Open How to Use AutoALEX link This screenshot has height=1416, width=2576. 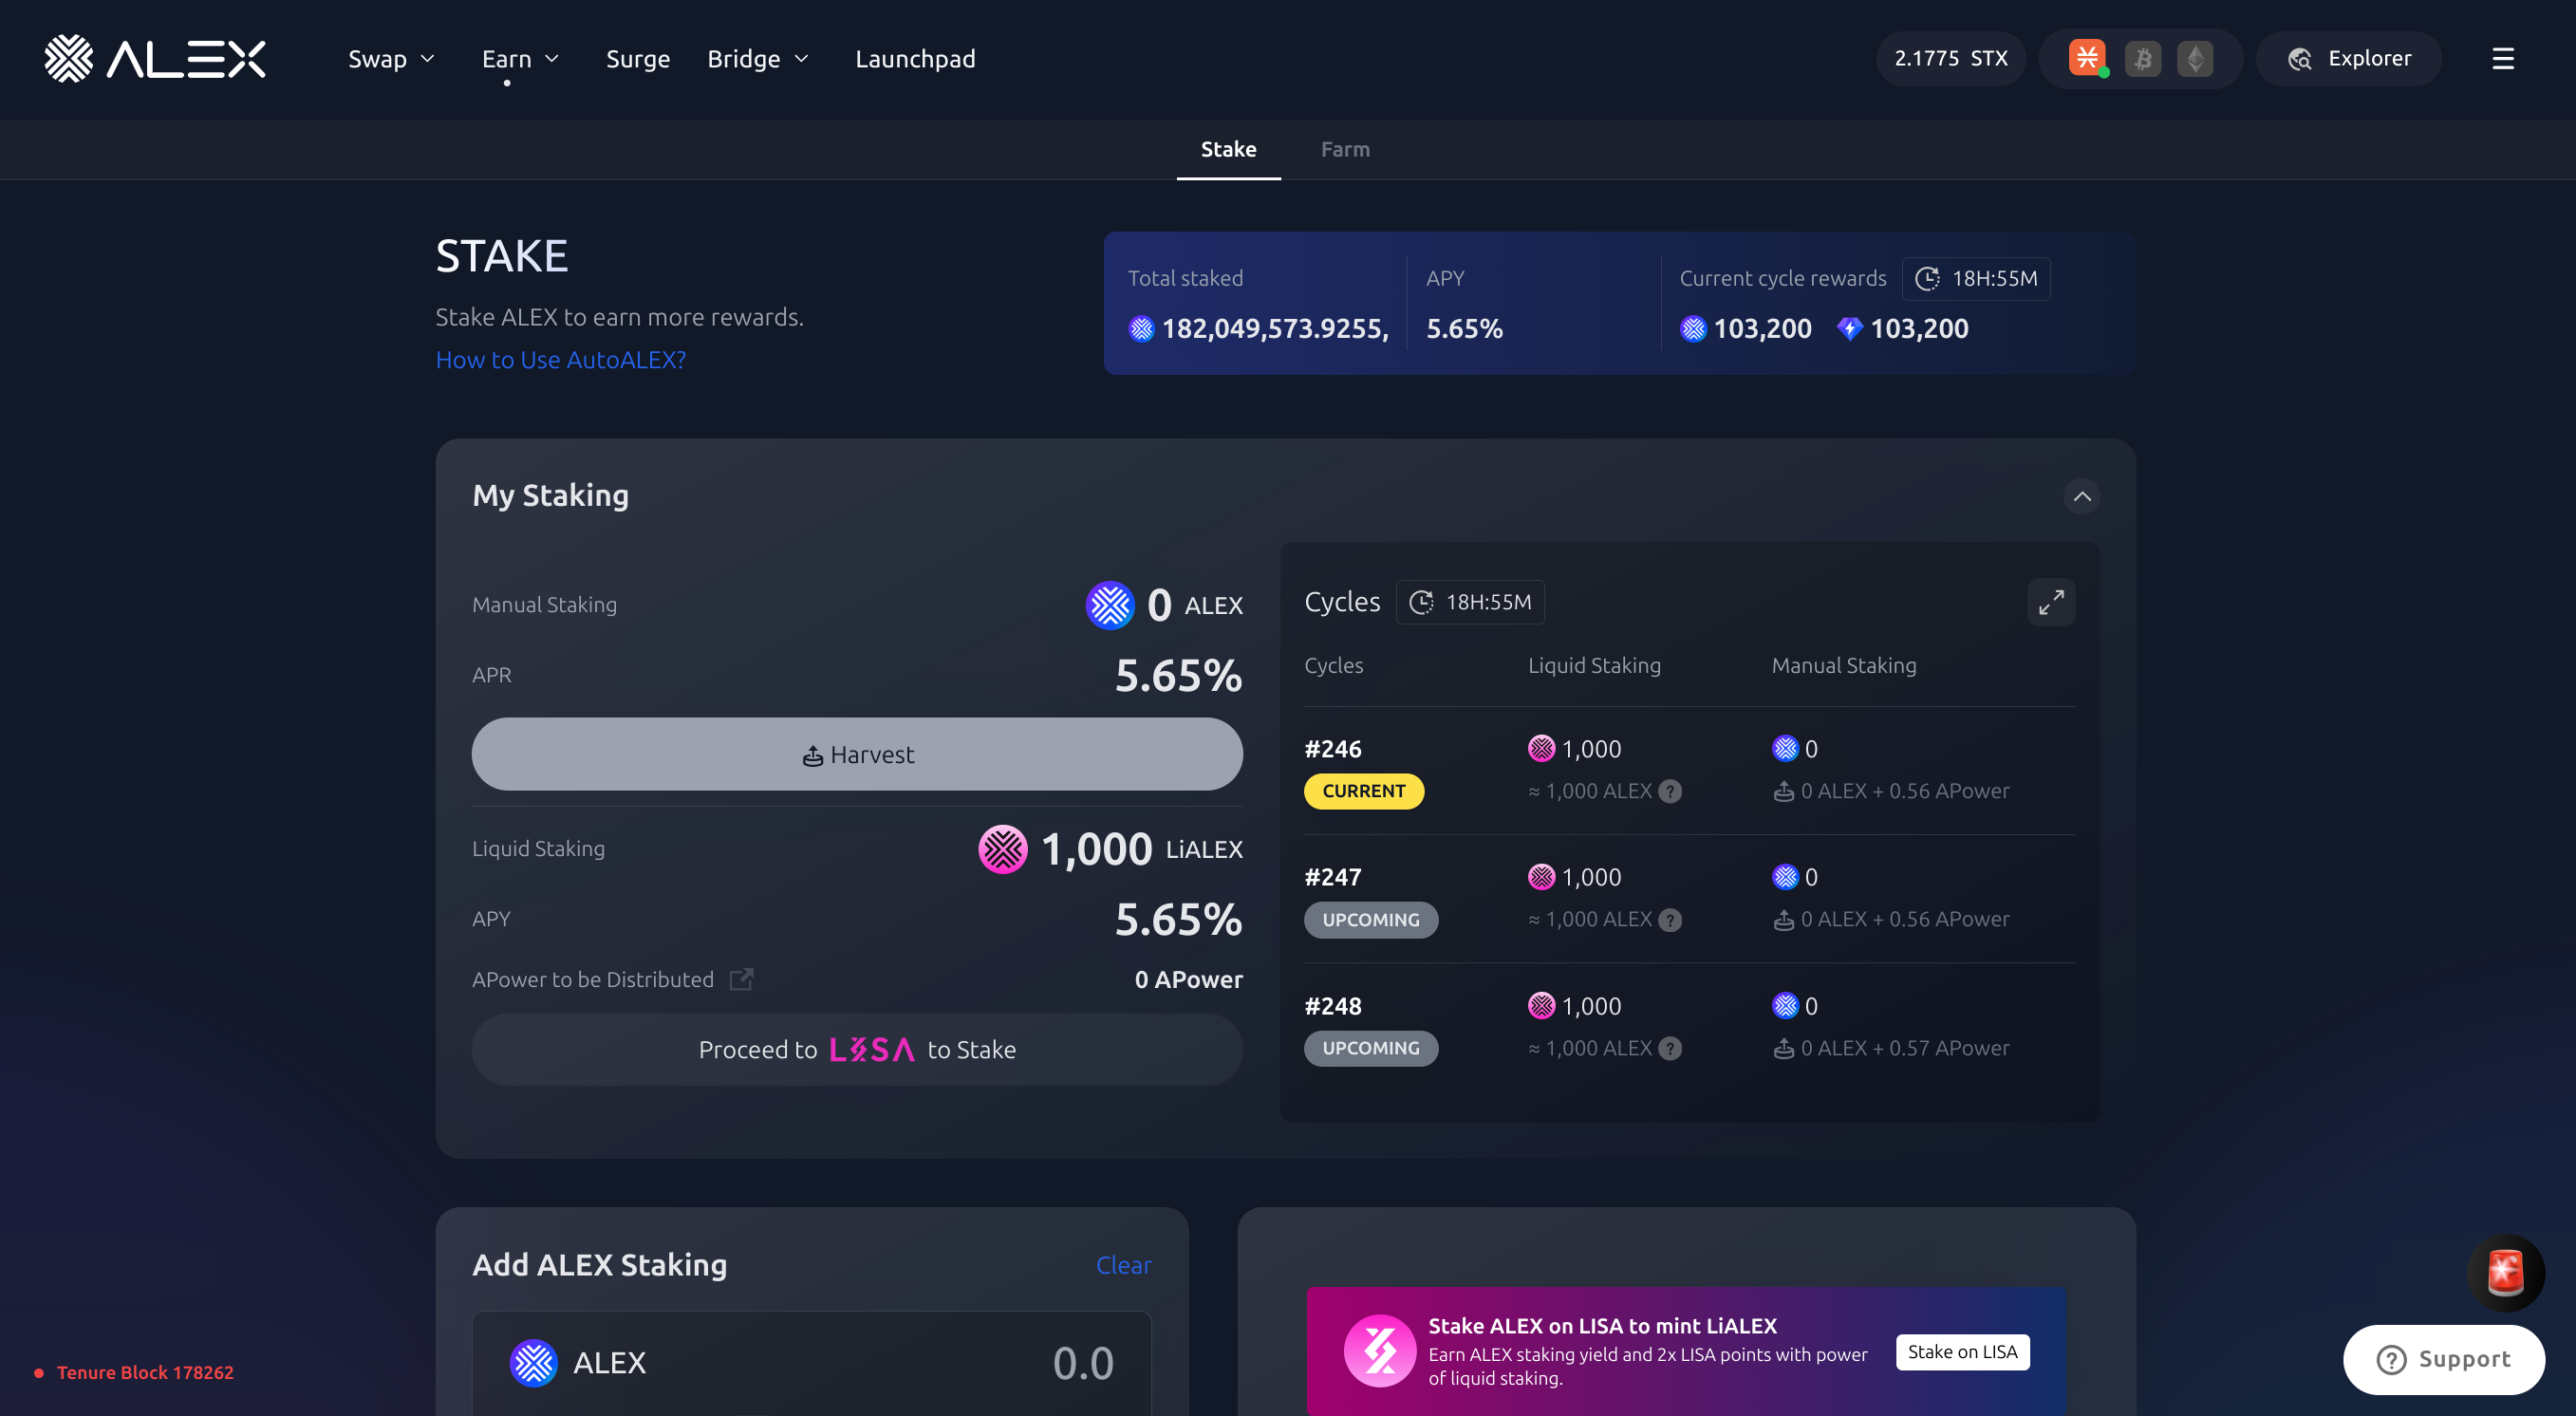(560, 359)
